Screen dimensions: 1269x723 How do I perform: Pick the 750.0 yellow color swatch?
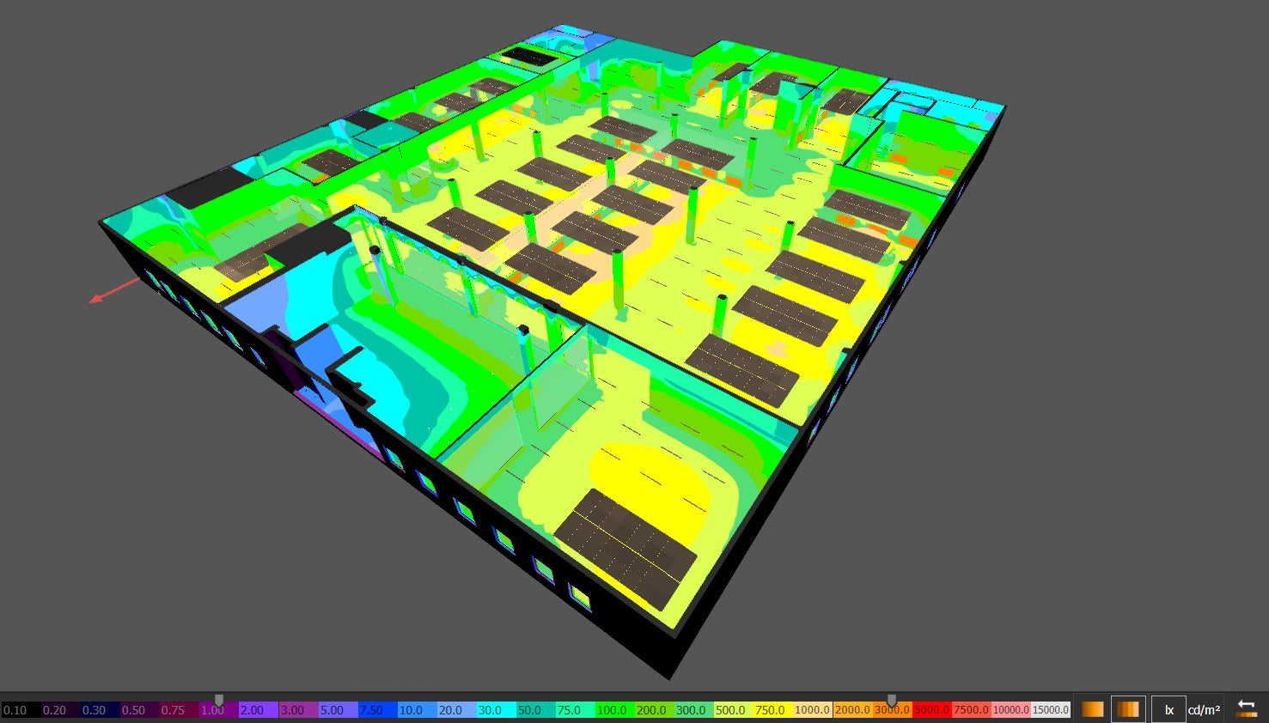coord(772,711)
